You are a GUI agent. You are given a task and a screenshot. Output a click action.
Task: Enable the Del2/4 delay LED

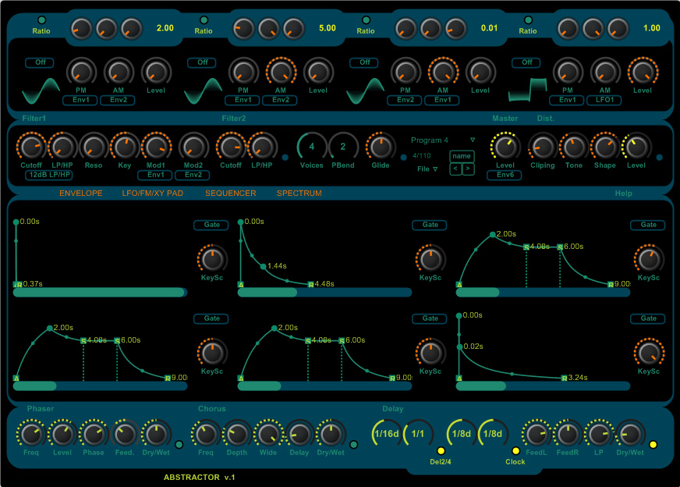coord(441,450)
